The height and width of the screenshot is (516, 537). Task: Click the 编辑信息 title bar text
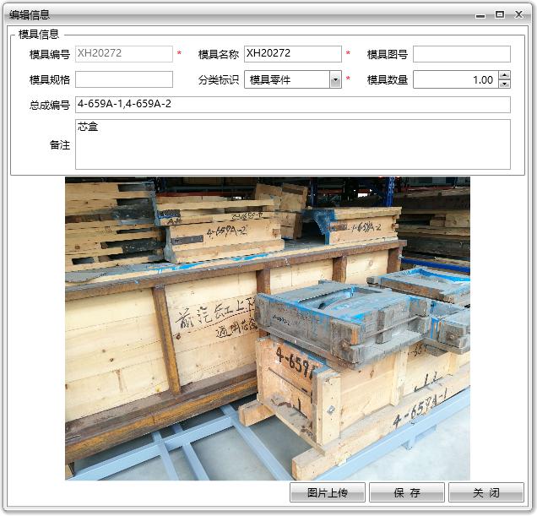30,14
